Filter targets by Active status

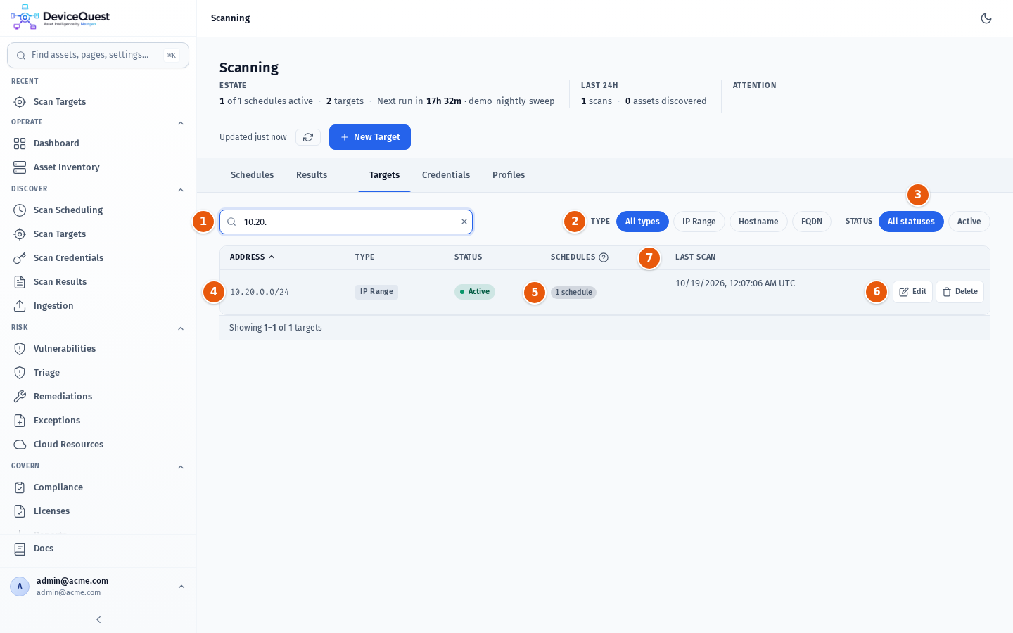(x=969, y=222)
